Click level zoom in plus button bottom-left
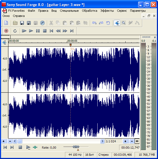This screenshot has height=159, width=158. 4,141
